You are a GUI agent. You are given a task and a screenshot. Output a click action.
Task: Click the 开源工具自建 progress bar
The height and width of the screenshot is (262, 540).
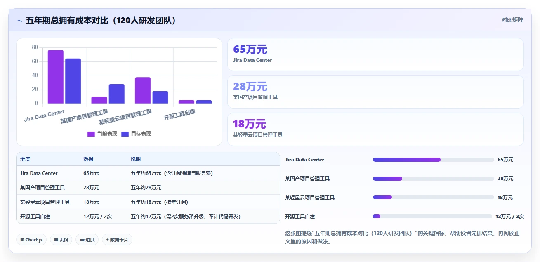pyautogui.click(x=432, y=216)
